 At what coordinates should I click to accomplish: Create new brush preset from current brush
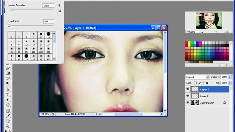point(59,11)
